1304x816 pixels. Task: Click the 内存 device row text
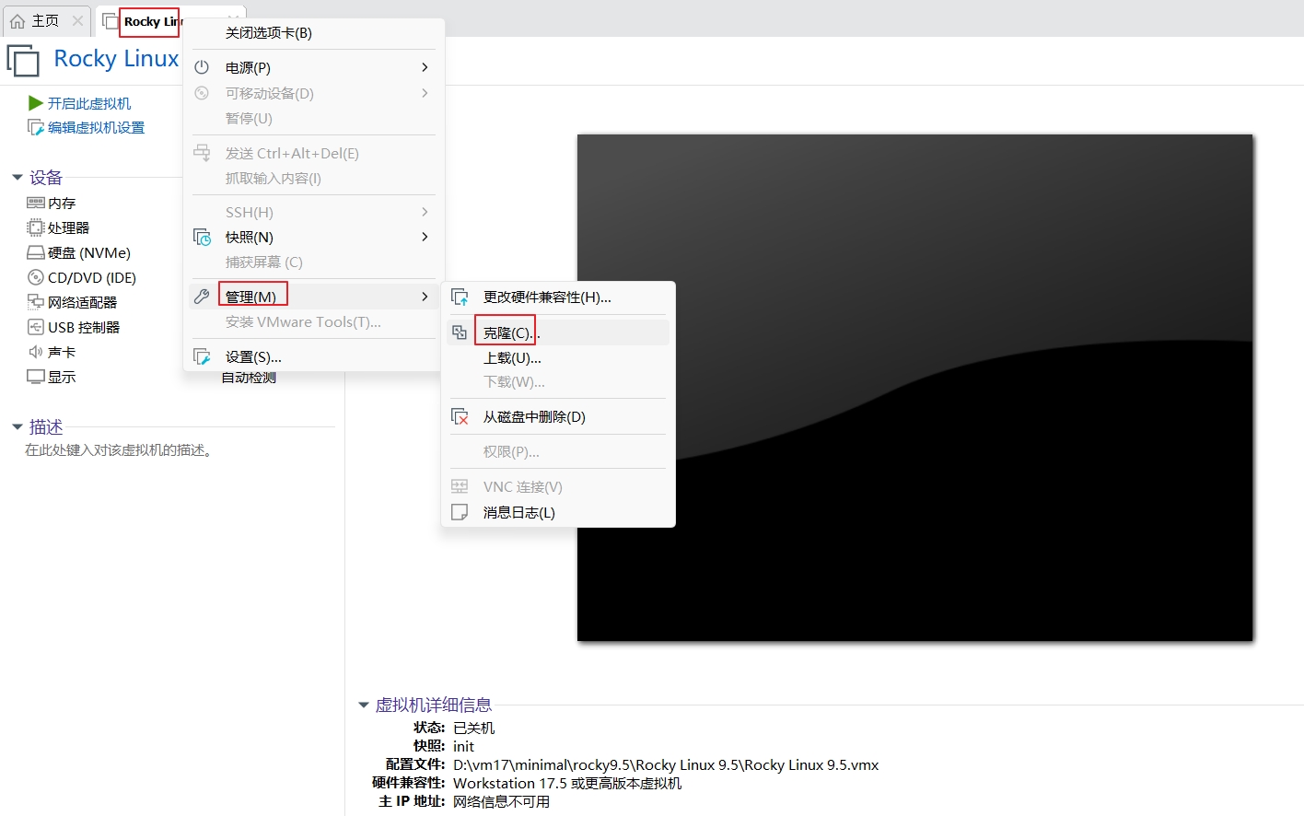click(62, 204)
